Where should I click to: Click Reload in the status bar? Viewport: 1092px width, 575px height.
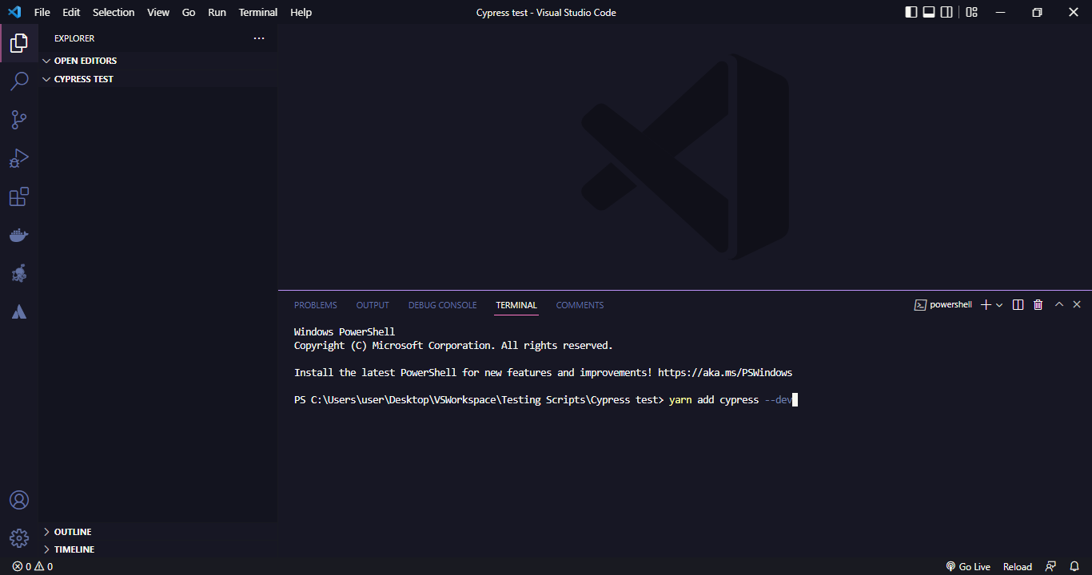[1017, 566]
